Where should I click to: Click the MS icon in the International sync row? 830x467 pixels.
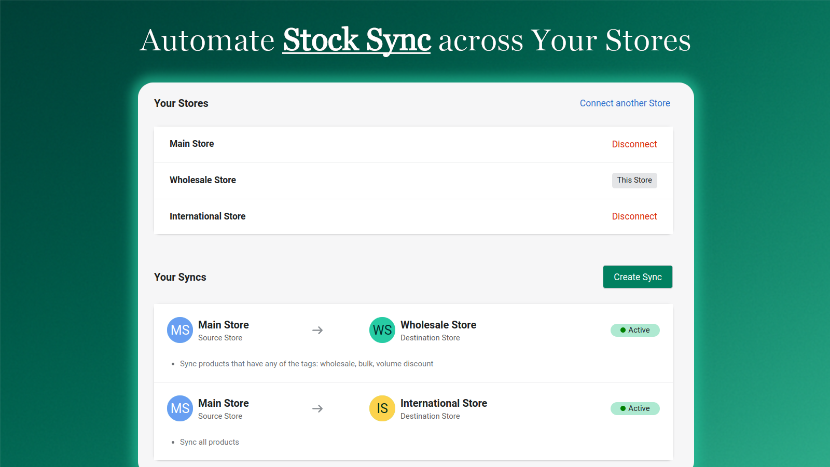click(179, 408)
